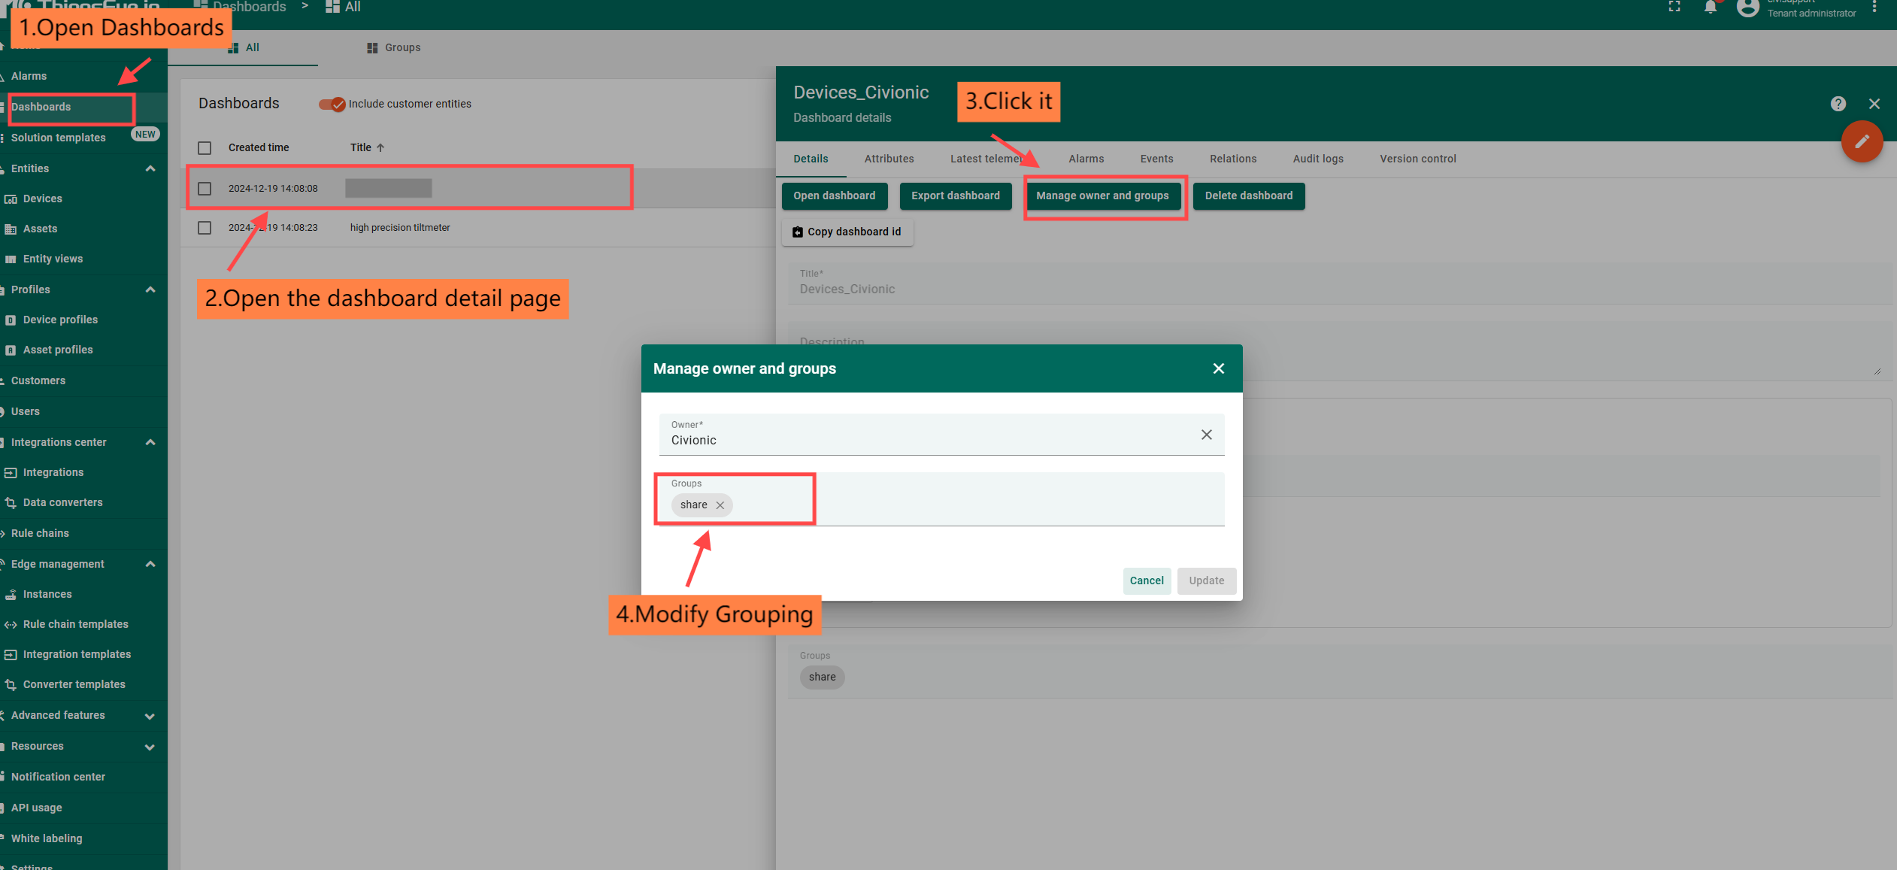Clear the Owner field value
Viewport: 1897px width, 870px height.
click(x=1206, y=435)
